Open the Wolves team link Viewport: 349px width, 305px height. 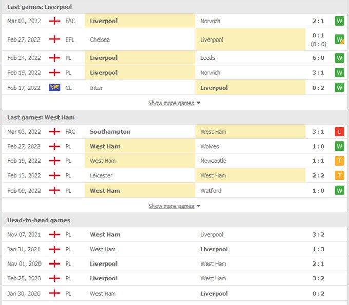click(210, 146)
